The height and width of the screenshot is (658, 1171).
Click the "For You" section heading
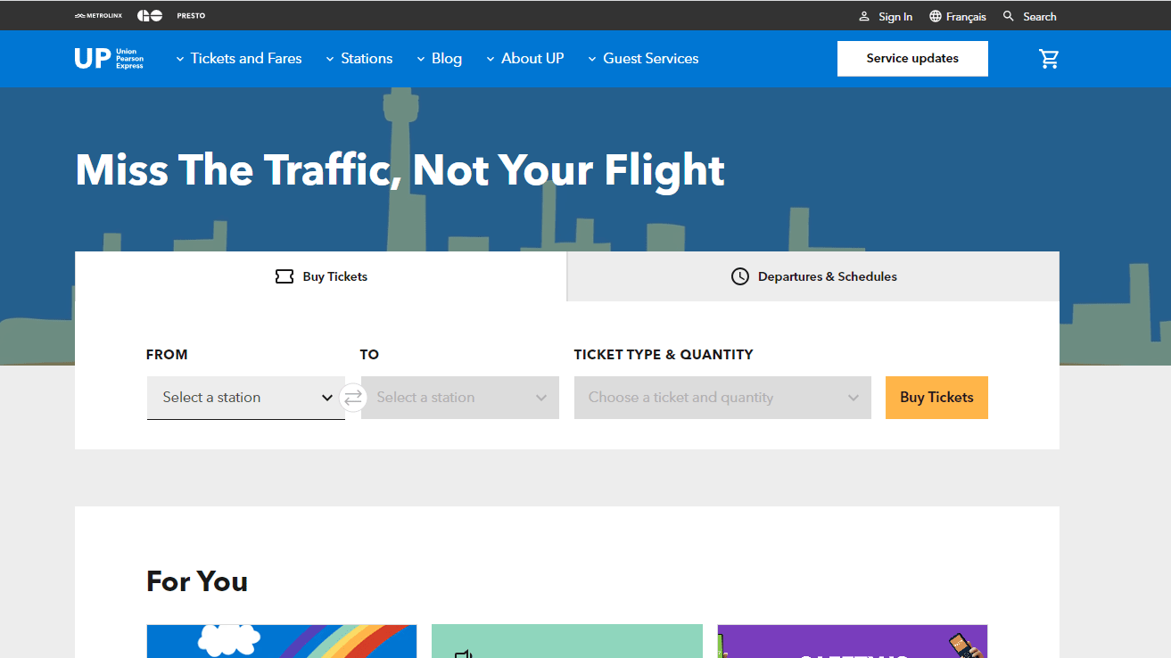(x=197, y=581)
